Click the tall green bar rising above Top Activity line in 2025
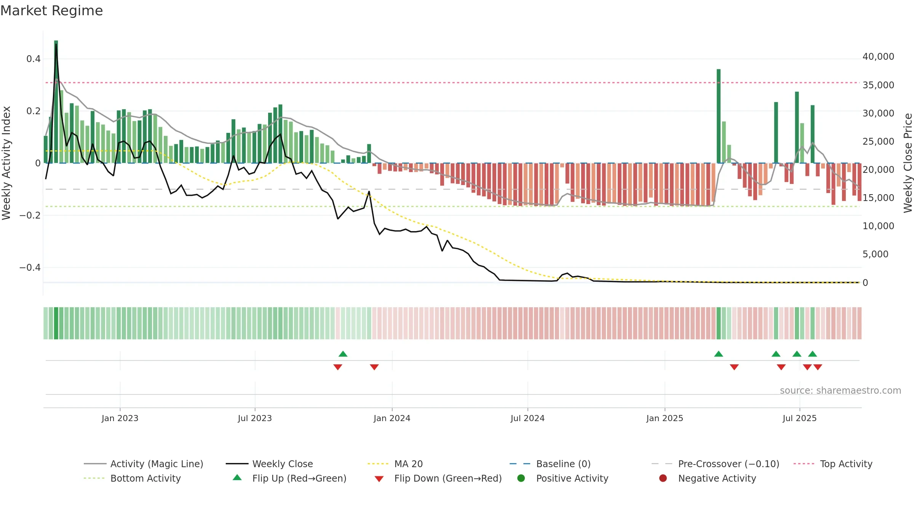The height and width of the screenshot is (514, 914). [x=719, y=116]
